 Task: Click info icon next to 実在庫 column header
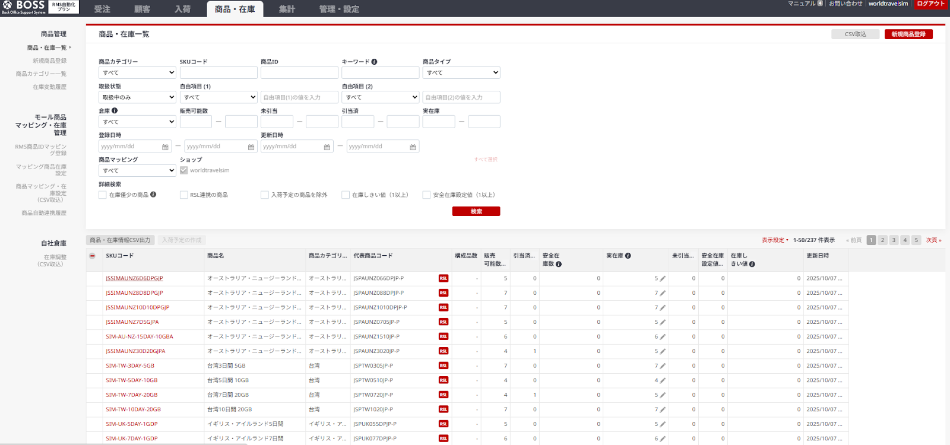628,256
